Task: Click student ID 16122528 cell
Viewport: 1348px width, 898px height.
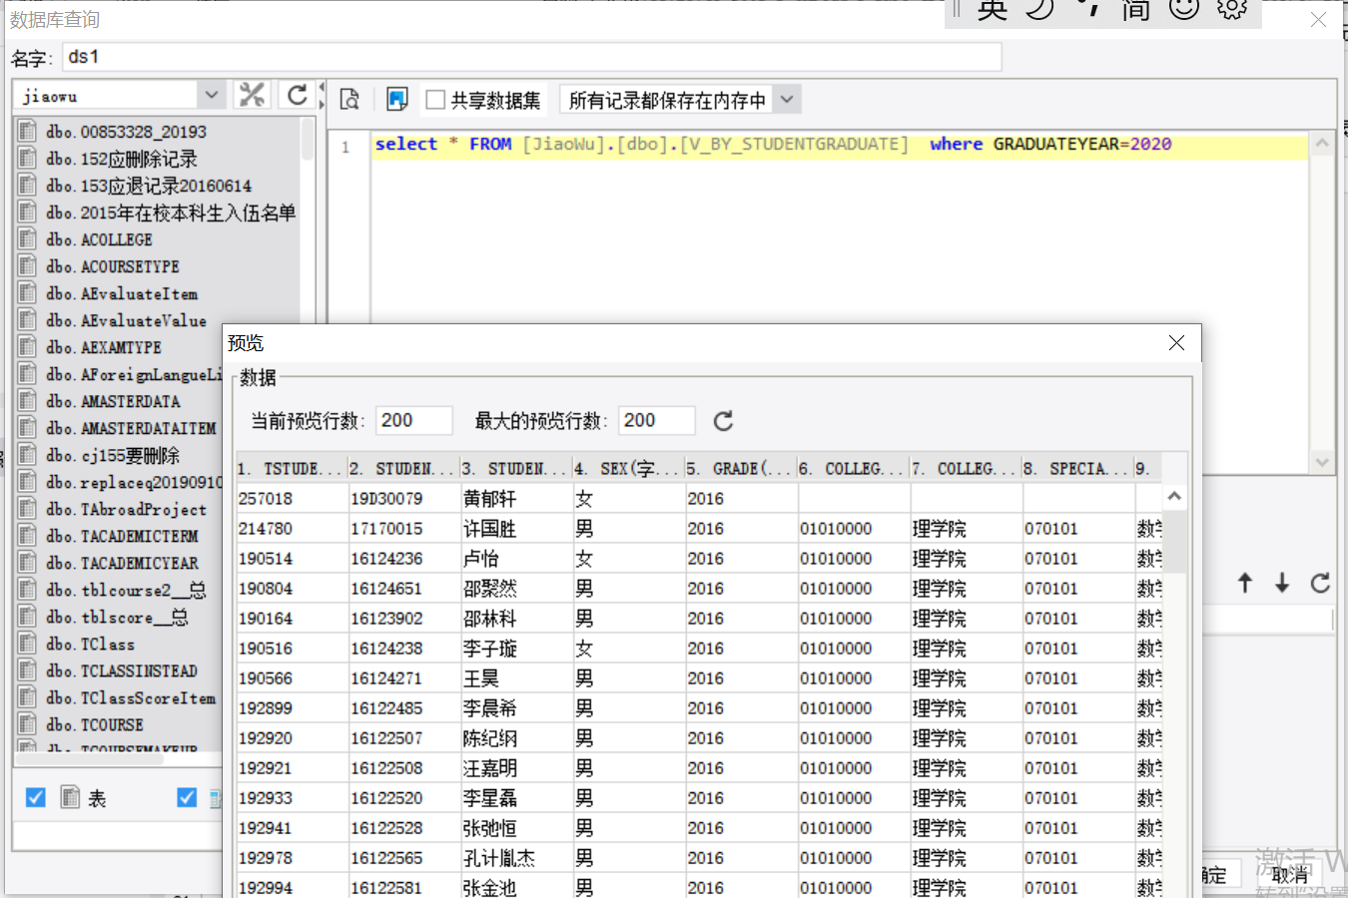Action: point(403,827)
